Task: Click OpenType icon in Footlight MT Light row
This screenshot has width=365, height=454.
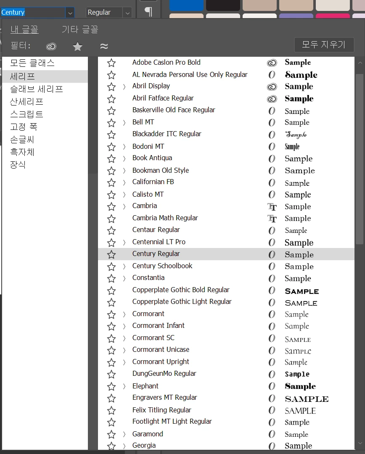Action: (272, 422)
